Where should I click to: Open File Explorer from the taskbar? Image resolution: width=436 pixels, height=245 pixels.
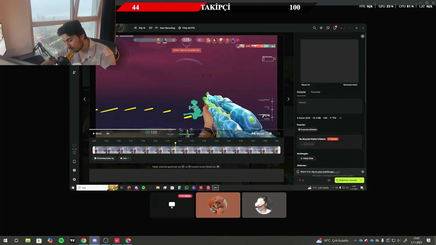(28, 241)
